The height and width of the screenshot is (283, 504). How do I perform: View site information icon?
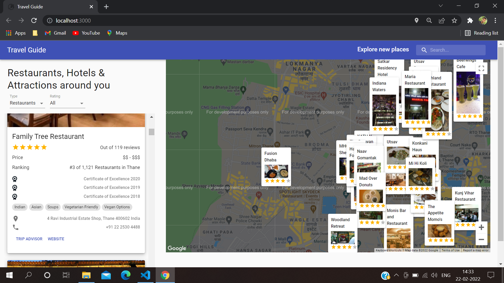click(50, 20)
